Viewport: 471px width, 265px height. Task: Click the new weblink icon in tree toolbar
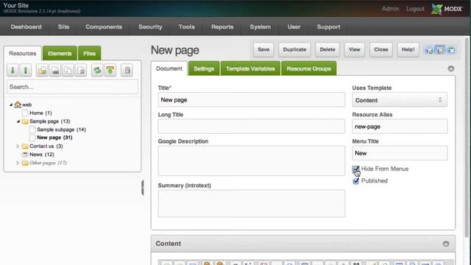[55, 71]
